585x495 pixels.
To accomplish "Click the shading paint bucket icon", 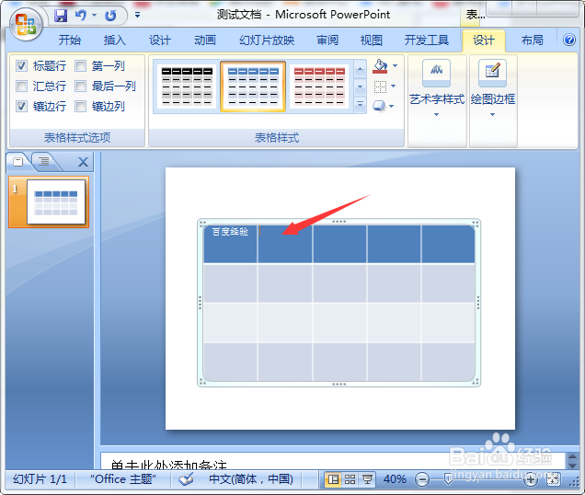I will tap(380, 66).
